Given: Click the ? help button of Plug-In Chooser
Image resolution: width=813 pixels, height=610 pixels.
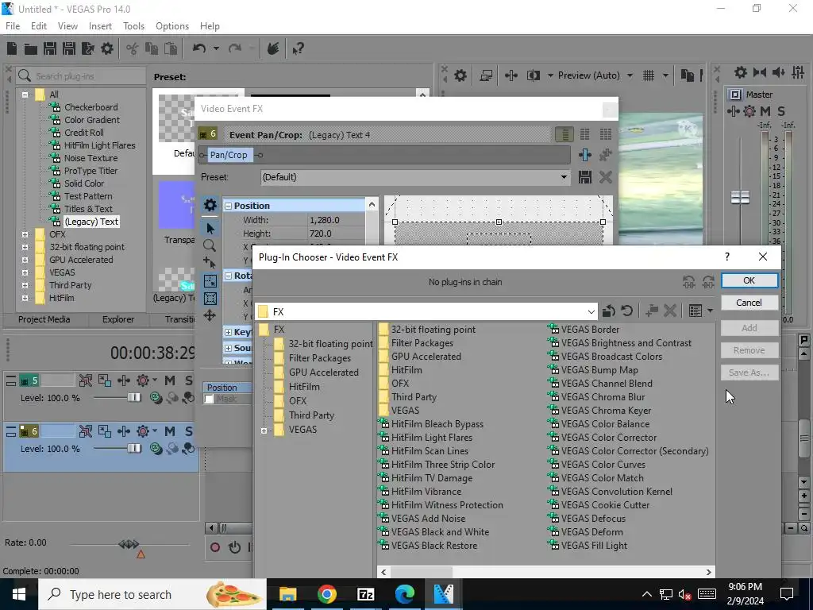Looking at the screenshot, I should pos(727,257).
